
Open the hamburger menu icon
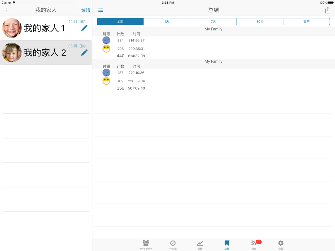click(x=100, y=10)
